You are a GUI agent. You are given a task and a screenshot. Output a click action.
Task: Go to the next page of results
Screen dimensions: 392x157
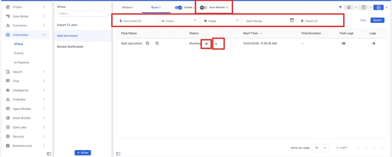374,148
